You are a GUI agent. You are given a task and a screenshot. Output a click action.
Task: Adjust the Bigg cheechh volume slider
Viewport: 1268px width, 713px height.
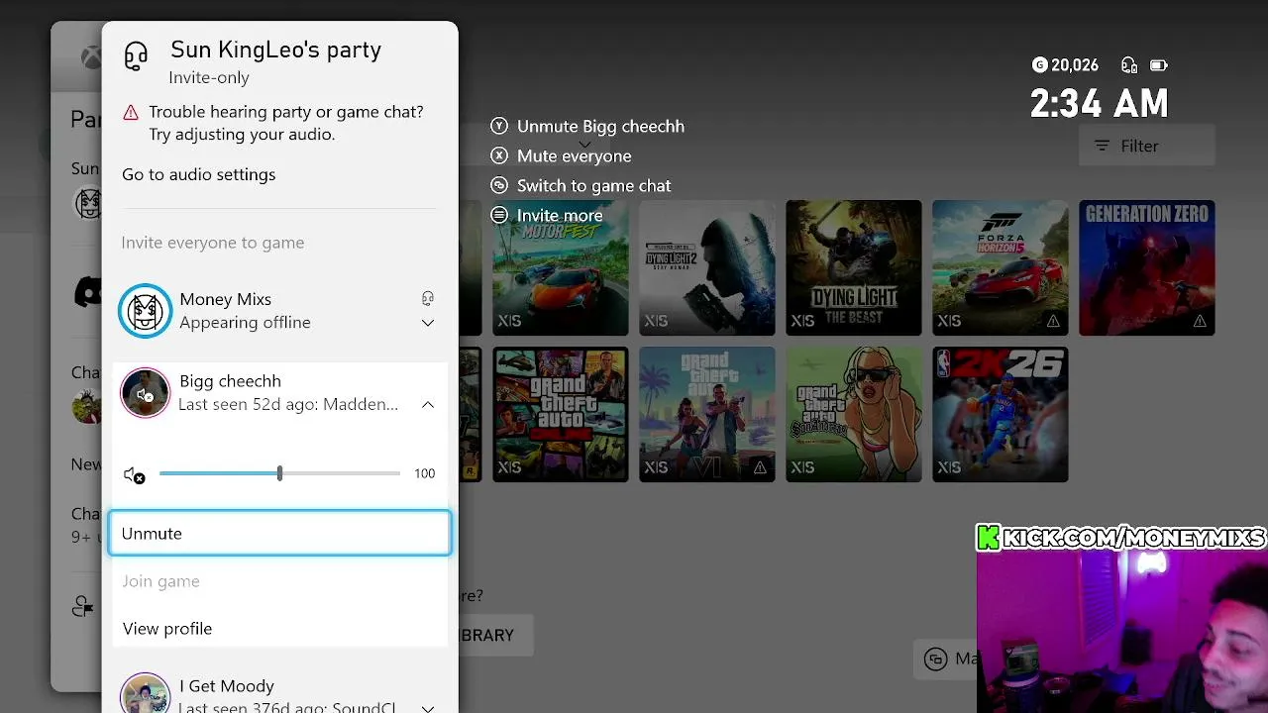click(279, 473)
